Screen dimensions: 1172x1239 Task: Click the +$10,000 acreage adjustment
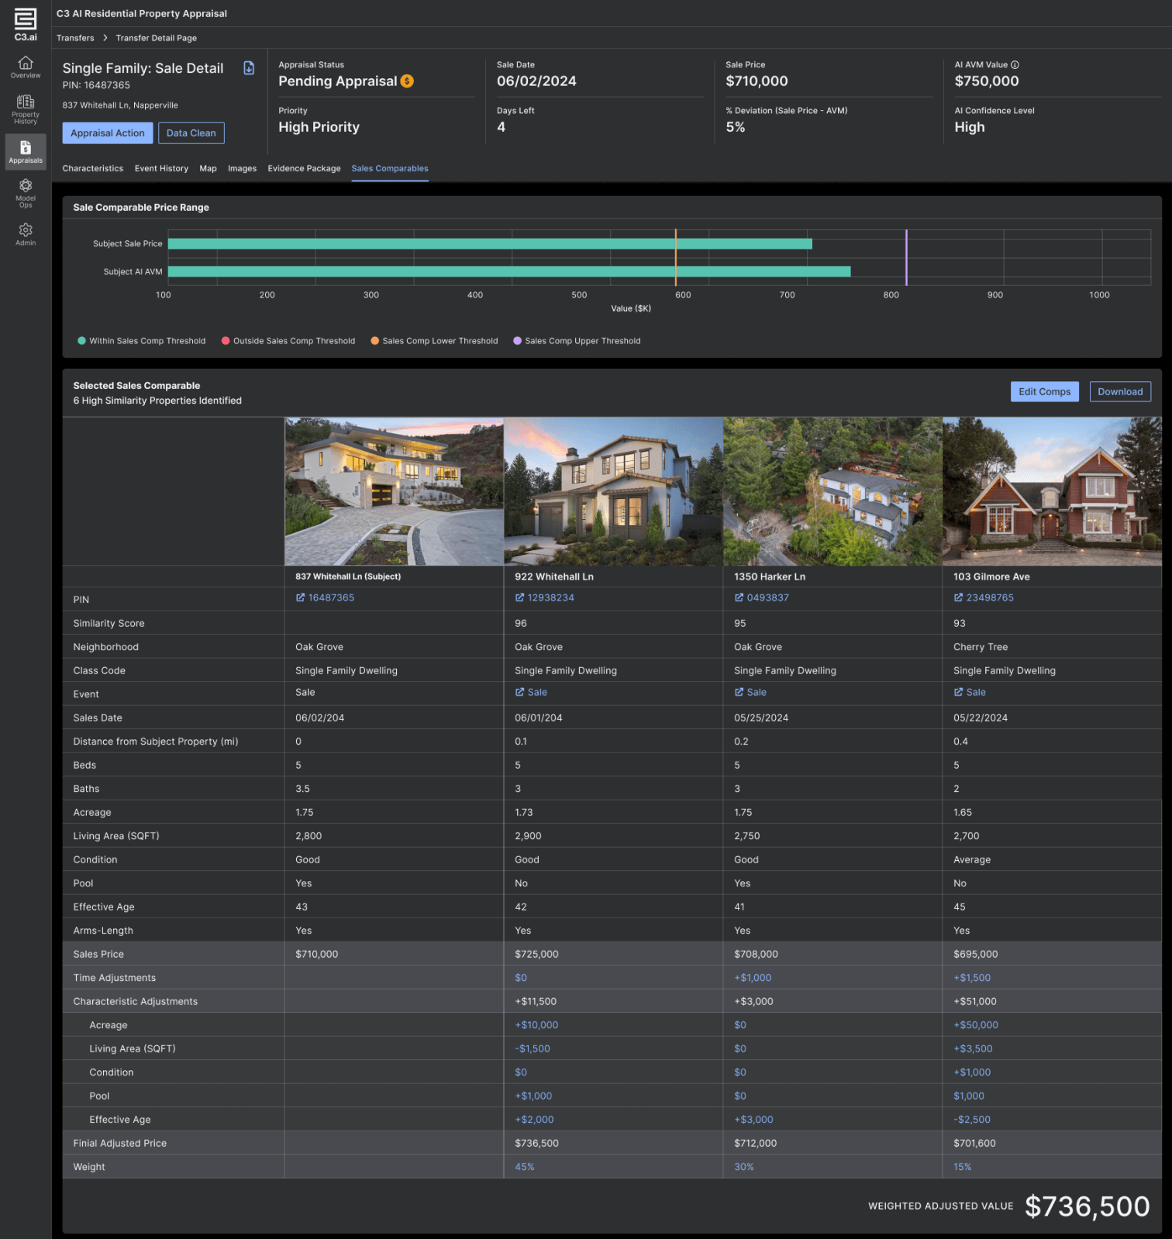536,1026
